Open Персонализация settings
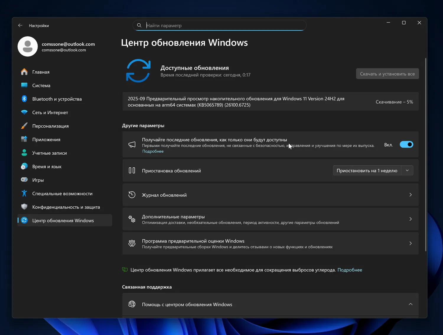Viewport: 443px width, 335px height. click(65, 126)
